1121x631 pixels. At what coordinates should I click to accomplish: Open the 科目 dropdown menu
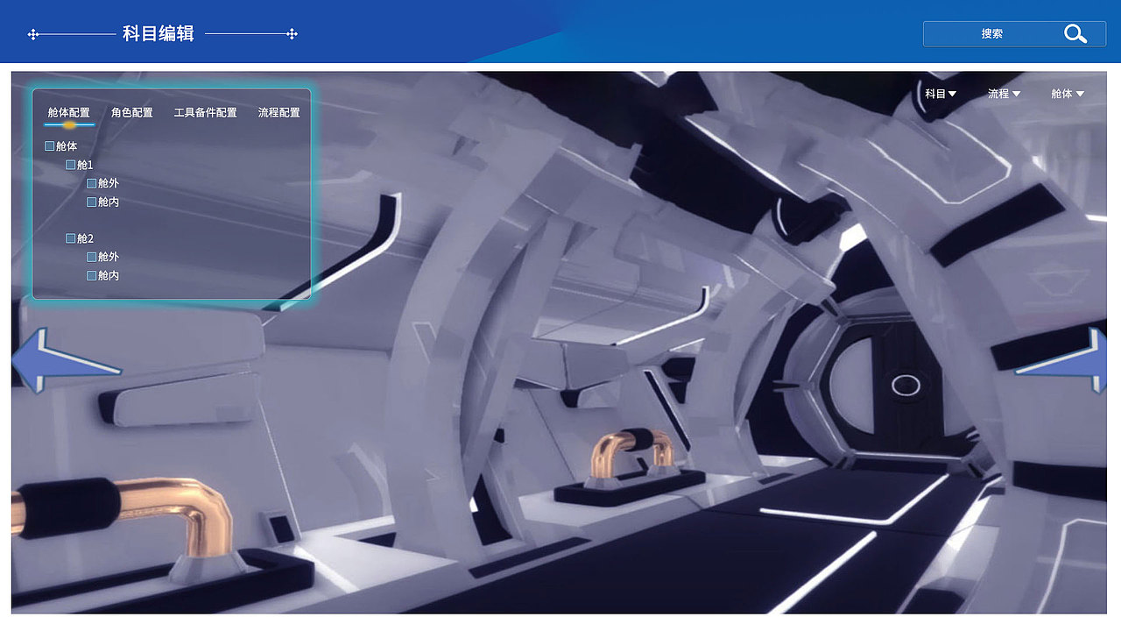[941, 94]
